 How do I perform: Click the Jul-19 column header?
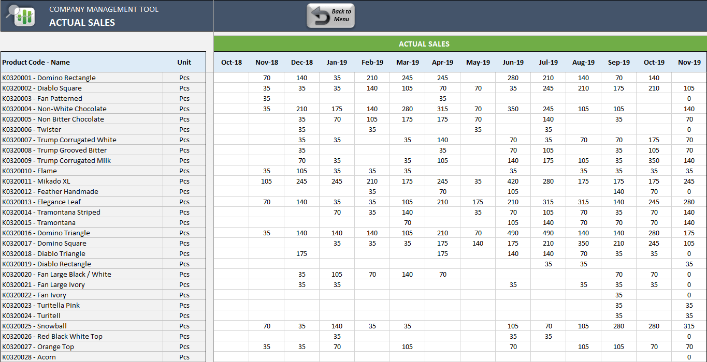(x=549, y=62)
